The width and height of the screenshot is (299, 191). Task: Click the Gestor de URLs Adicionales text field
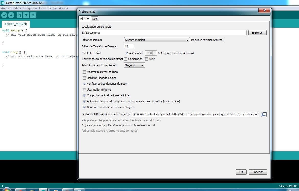[195, 114]
